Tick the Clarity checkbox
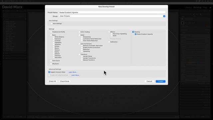This screenshot has width=213, height=120. 54,52
